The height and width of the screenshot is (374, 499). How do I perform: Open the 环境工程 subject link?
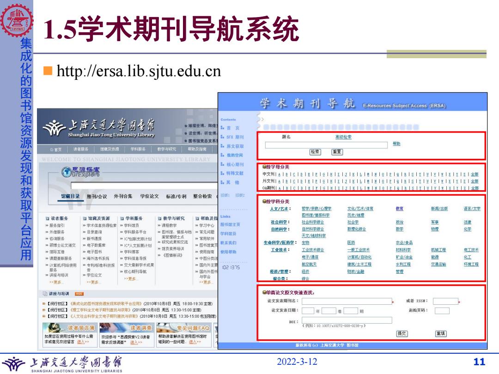coord(471,264)
